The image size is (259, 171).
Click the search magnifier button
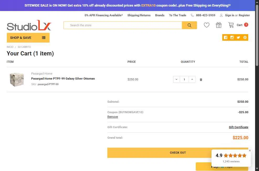[x=189, y=25]
